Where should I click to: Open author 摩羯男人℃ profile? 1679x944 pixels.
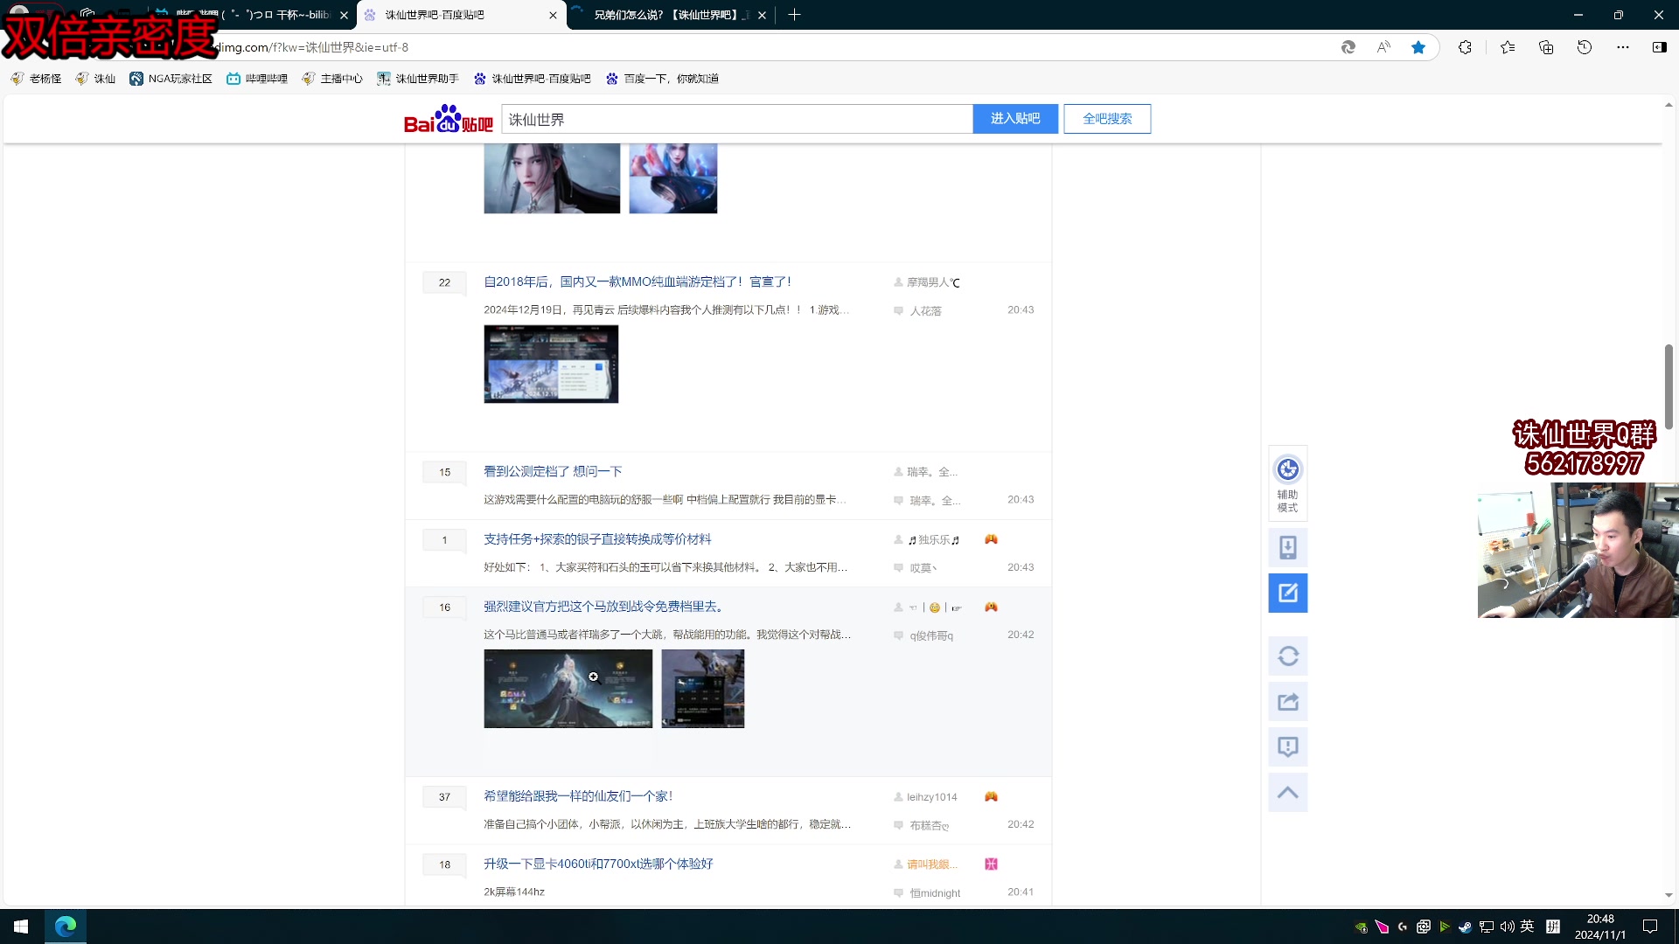pos(933,282)
